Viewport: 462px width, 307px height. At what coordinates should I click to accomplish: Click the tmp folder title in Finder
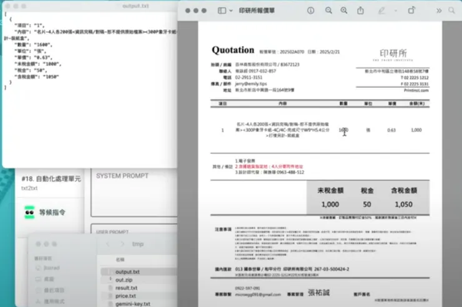click(x=137, y=244)
